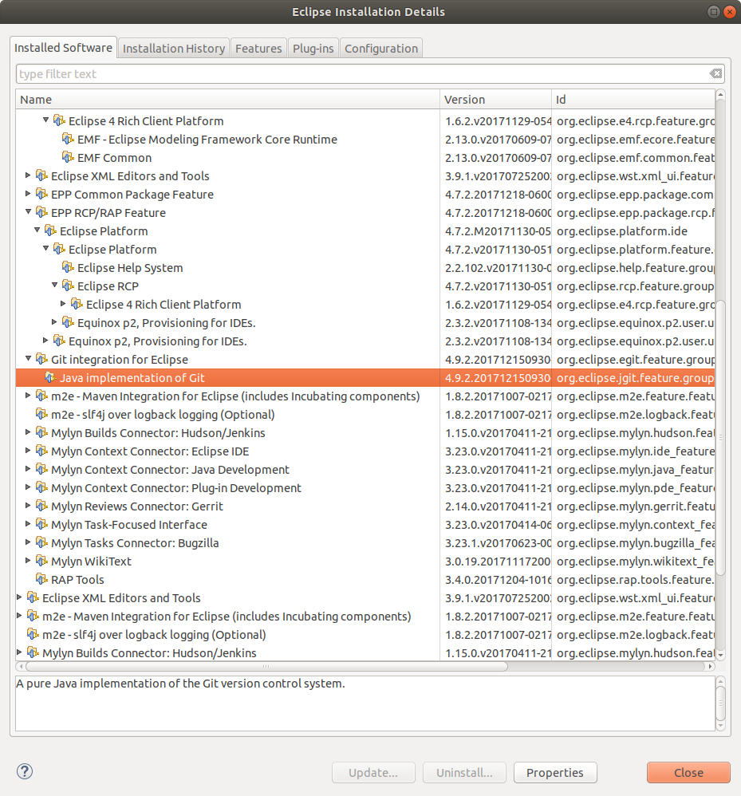Click the Mylyn Task-Focused Interface icon

pyautogui.click(x=41, y=524)
